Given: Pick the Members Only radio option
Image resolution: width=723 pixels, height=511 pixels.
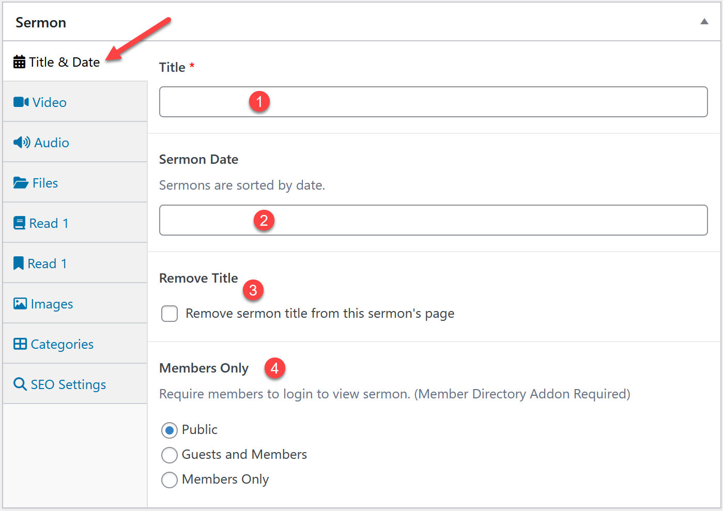Looking at the screenshot, I should coord(170,479).
